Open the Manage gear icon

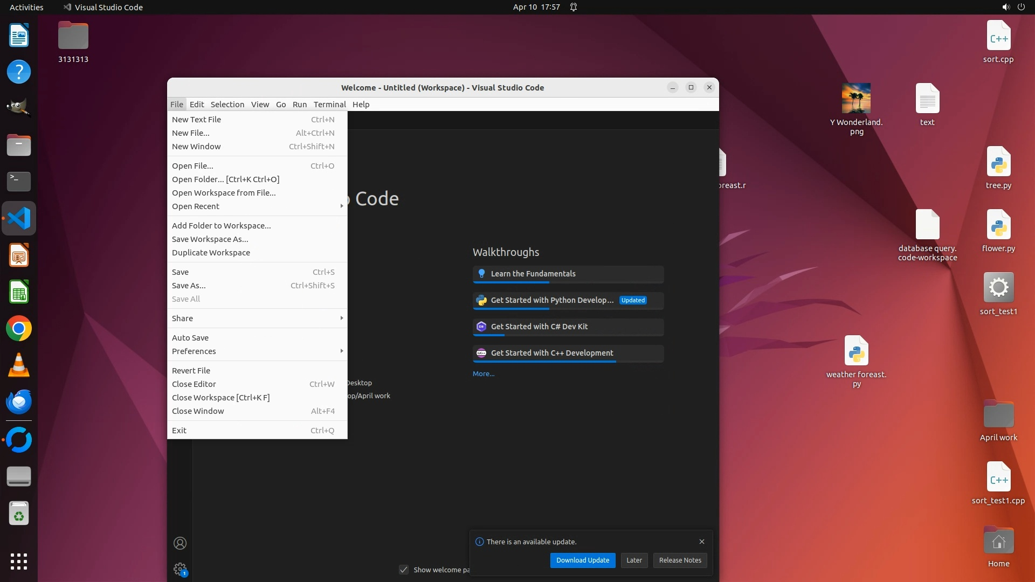coord(180,569)
